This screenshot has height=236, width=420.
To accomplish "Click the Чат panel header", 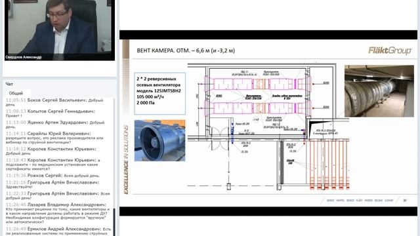I will coord(9,84).
